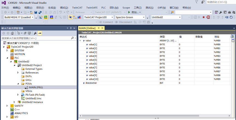The height and width of the screenshot is (120, 236).
Task: Open the 调试(D) menu
Action: pos(64,8)
